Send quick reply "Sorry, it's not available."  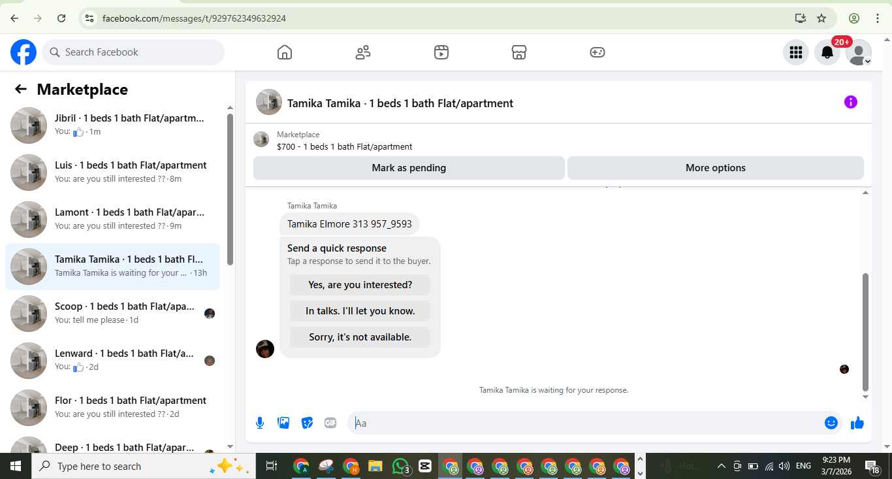coord(360,337)
